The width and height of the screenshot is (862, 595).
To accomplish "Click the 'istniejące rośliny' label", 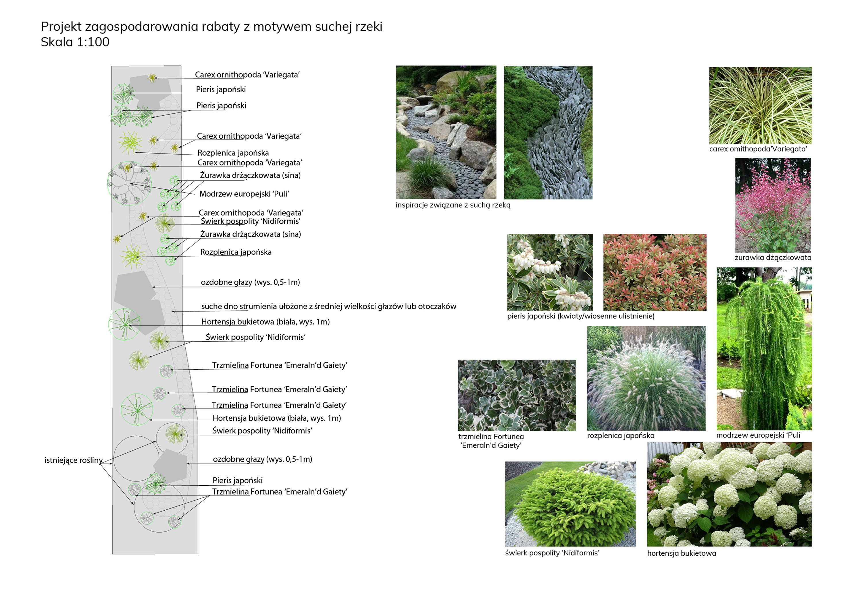I will coord(73,460).
